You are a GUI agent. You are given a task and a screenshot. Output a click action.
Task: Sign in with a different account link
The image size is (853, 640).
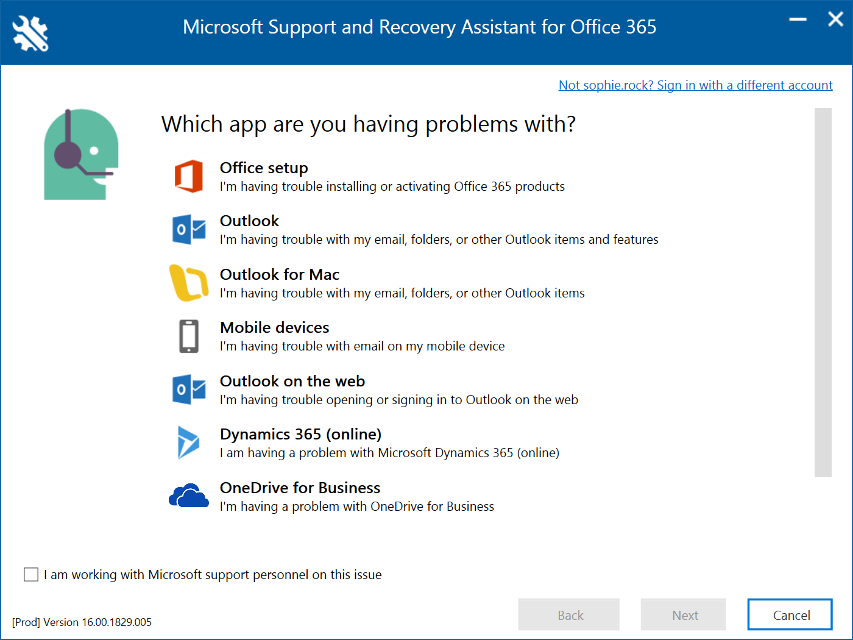point(695,85)
